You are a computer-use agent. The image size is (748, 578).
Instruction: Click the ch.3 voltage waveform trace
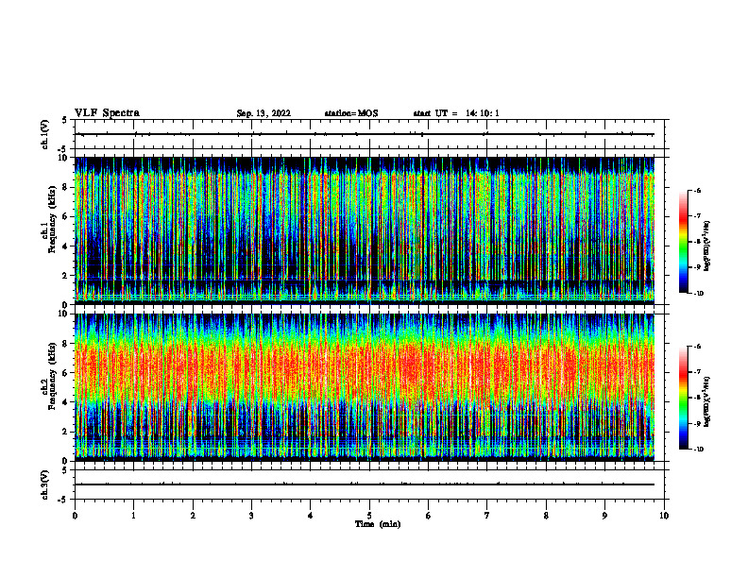click(x=365, y=484)
